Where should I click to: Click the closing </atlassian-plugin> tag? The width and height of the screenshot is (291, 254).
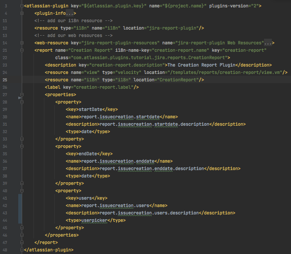(x=49, y=250)
